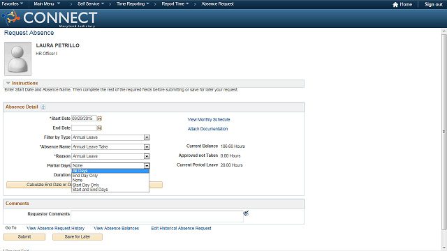Open the Favorites menu

coord(13,4)
